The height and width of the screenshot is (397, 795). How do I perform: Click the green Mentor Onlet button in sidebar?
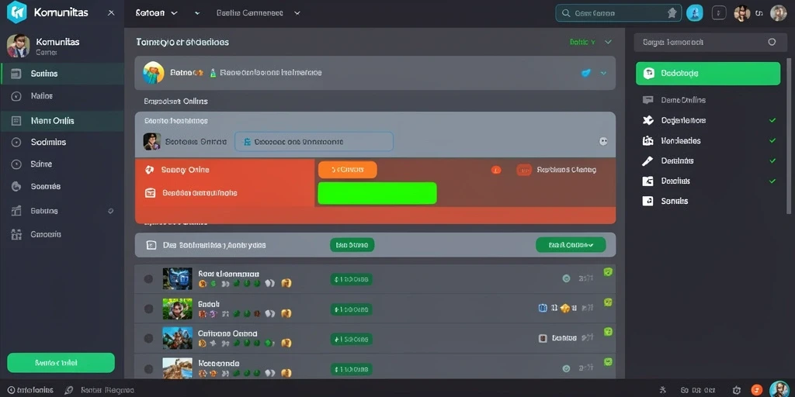tap(61, 363)
